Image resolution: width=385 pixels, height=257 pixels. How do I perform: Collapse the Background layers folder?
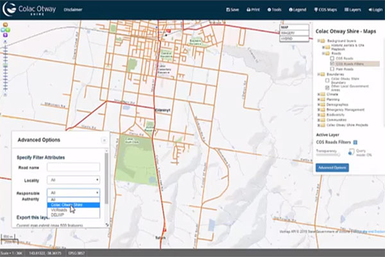point(318,40)
